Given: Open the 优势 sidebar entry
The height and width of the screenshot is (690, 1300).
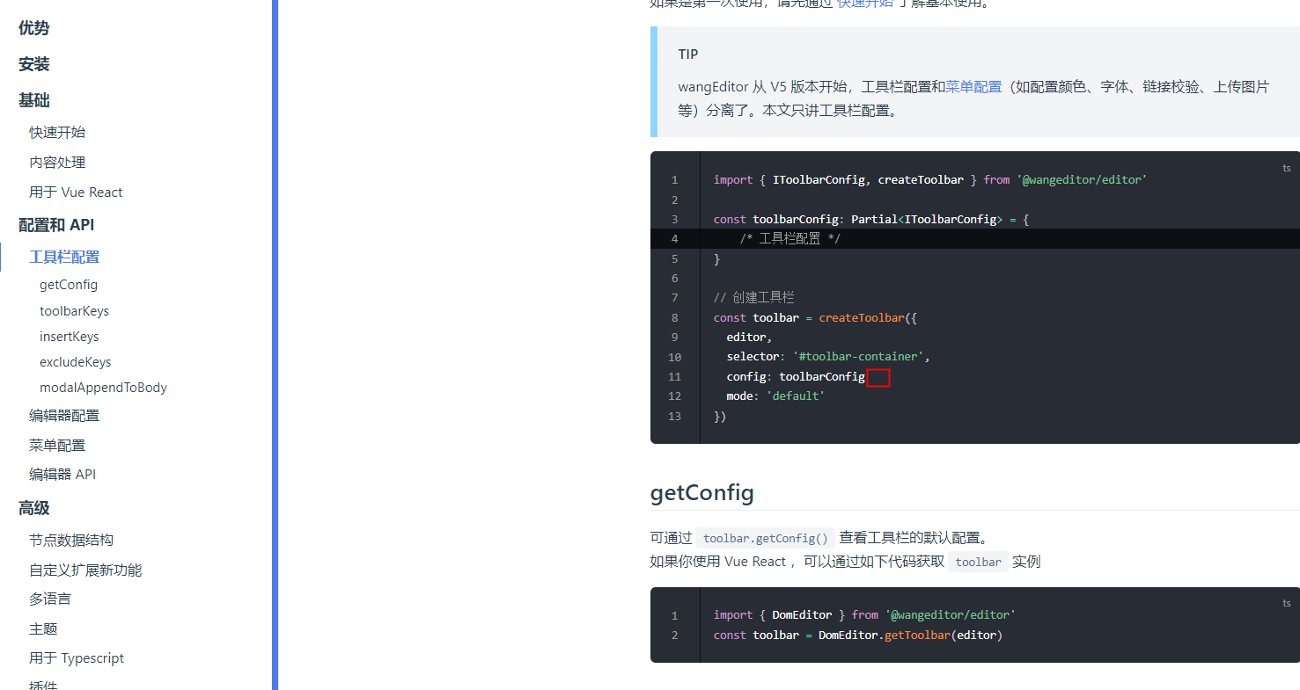Looking at the screenshot, I should click(x=33, y=27).
